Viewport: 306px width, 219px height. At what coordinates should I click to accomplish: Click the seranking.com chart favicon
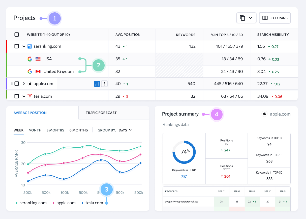30,46
